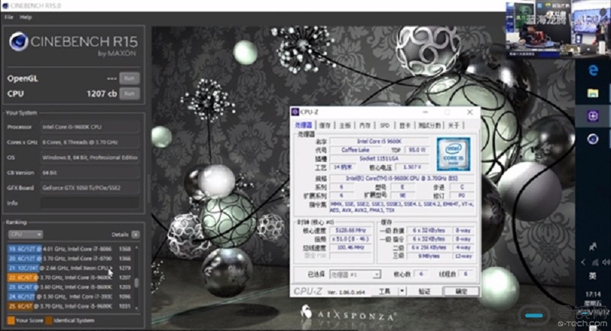Select the purple CPU-Z taskbar icon
611x331 pixels.
[593, 115]
